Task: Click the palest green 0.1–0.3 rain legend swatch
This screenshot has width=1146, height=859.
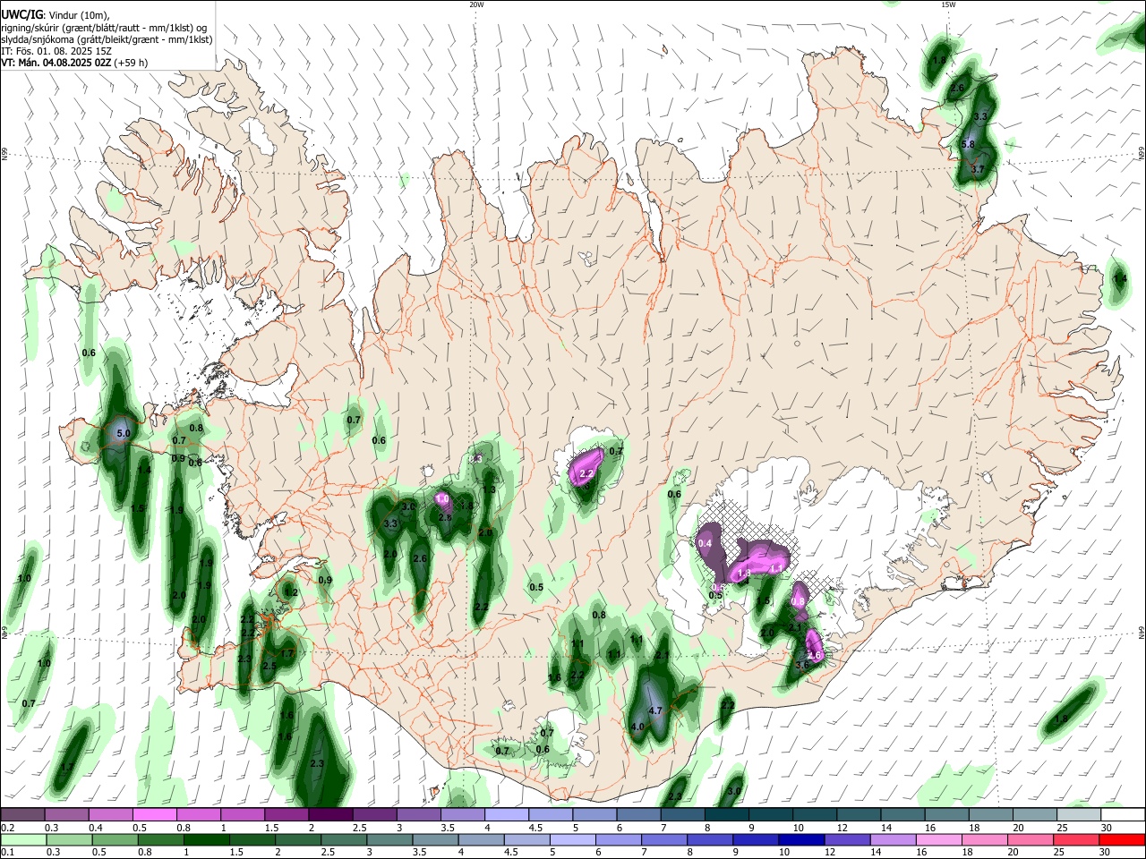Action: coord(22,839)
